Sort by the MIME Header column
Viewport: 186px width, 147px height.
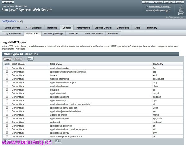[x=19, y=64]
